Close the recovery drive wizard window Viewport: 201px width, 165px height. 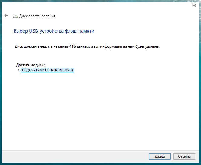tap(194, 5)
